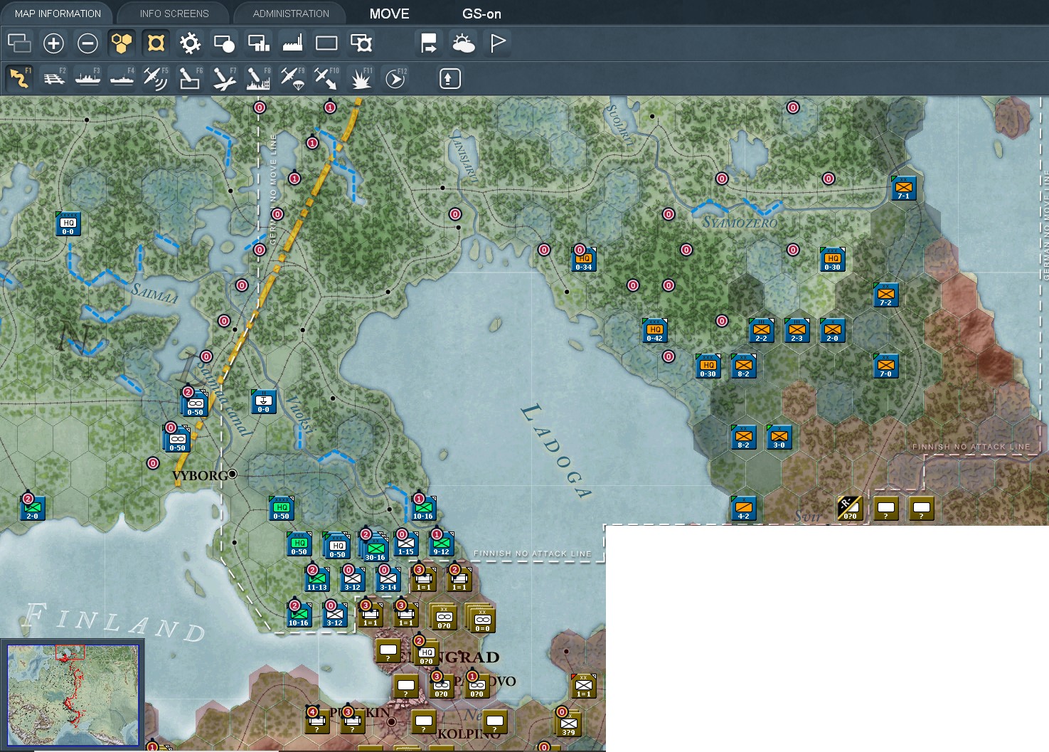Select the 11-13 unit counter

[x=317, y=580]
